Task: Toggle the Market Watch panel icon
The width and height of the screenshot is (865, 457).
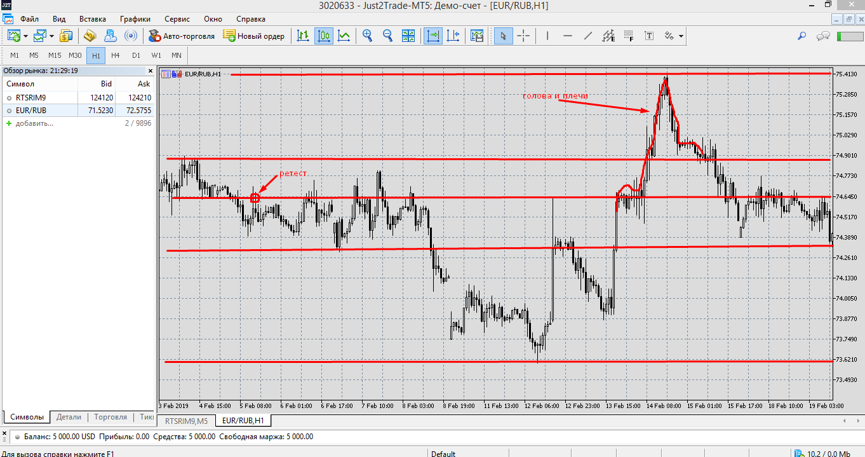Action: 66,36
